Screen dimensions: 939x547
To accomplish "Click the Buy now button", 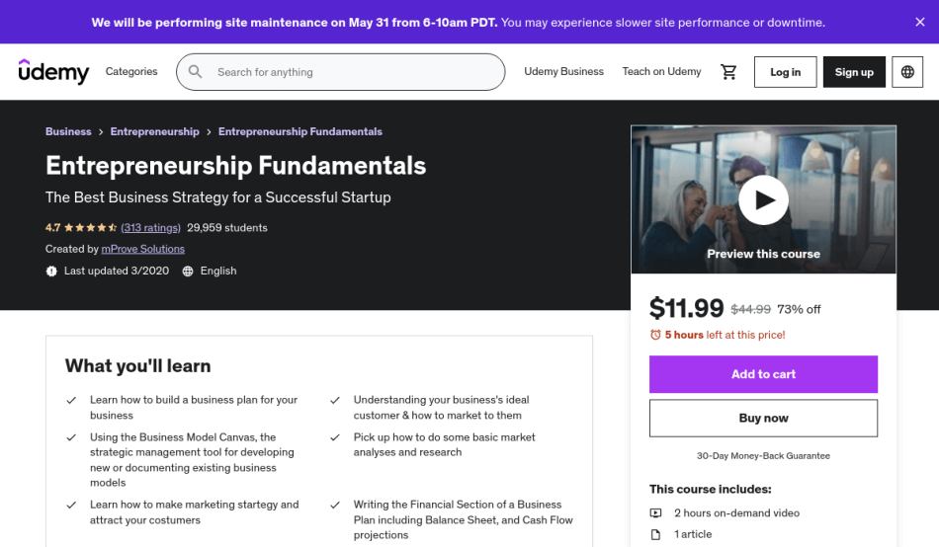I will pyautogui.click(x=763, y=418).
